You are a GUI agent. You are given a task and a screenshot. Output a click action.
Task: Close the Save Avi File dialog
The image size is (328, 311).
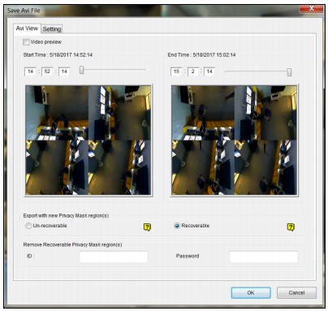click(x=311, y=9)
